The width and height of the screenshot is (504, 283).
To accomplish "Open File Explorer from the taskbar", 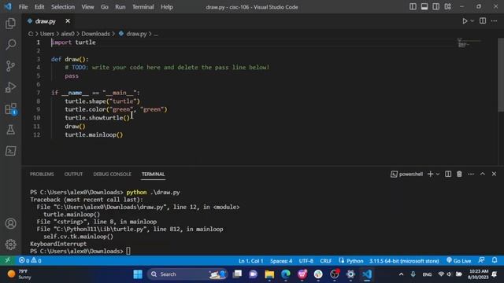I will pos(269,274).
